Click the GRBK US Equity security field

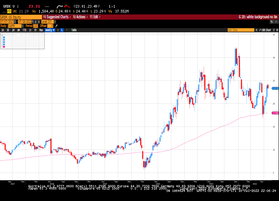pos(21,17)
